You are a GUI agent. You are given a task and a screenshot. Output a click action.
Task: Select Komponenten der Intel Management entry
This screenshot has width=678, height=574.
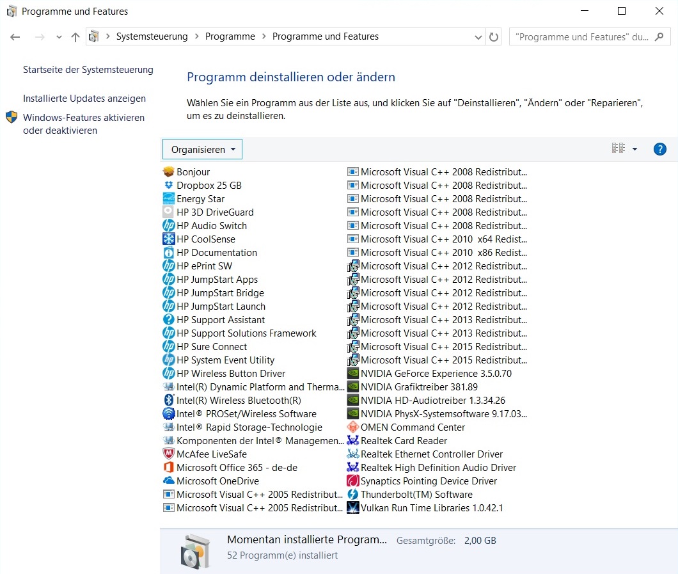[x=253, y=440]
